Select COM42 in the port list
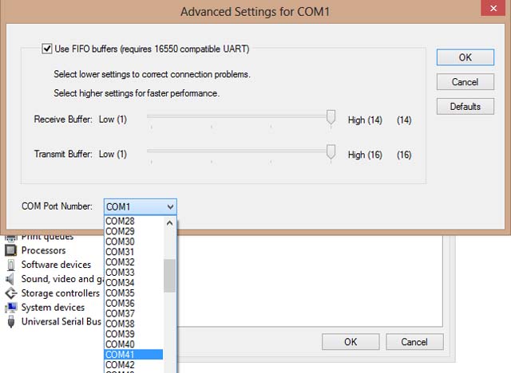This screenshot has width=511, height=373. pyautogui.click(x=121, y=365)
